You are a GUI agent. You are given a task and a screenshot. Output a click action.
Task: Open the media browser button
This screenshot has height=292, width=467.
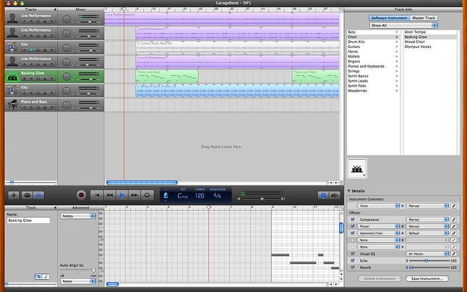(x=335, y=195)
